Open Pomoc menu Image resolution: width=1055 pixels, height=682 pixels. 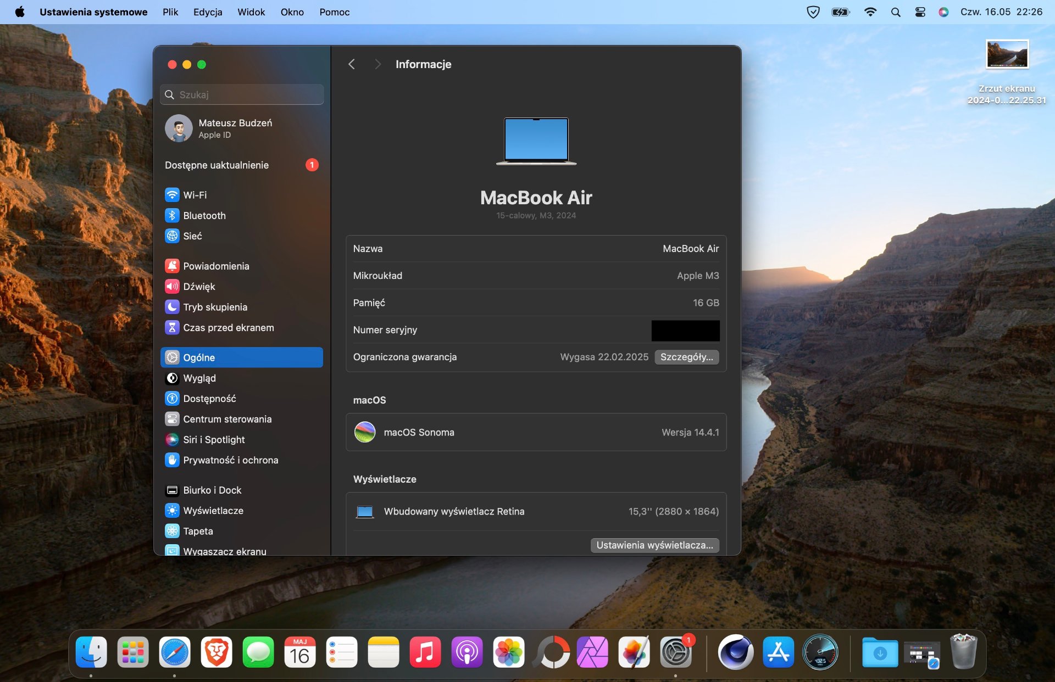click(x=335, y=12)
